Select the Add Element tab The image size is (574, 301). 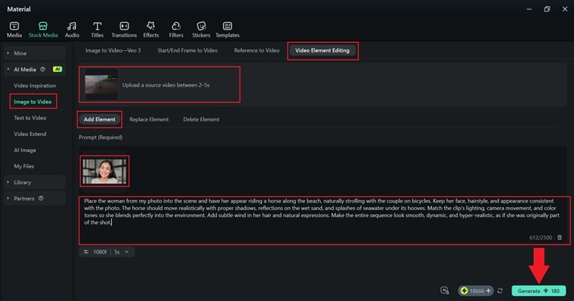point(100,119)
